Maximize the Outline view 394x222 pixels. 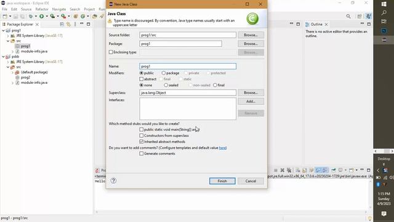click(x=369, y=24)
